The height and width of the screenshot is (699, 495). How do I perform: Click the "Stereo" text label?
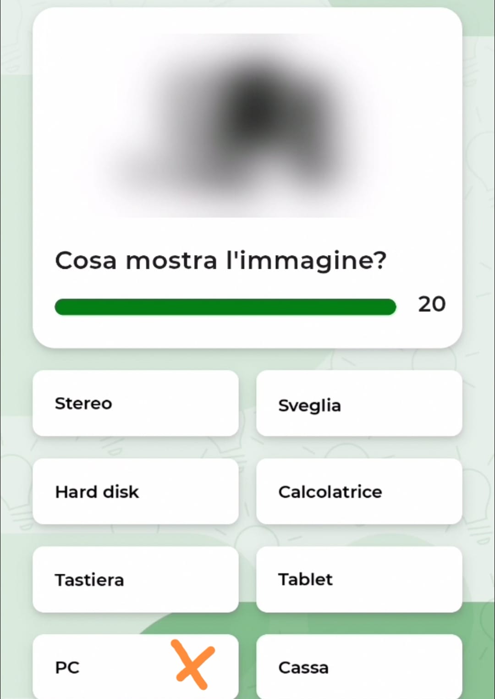[x=83, y=404]
